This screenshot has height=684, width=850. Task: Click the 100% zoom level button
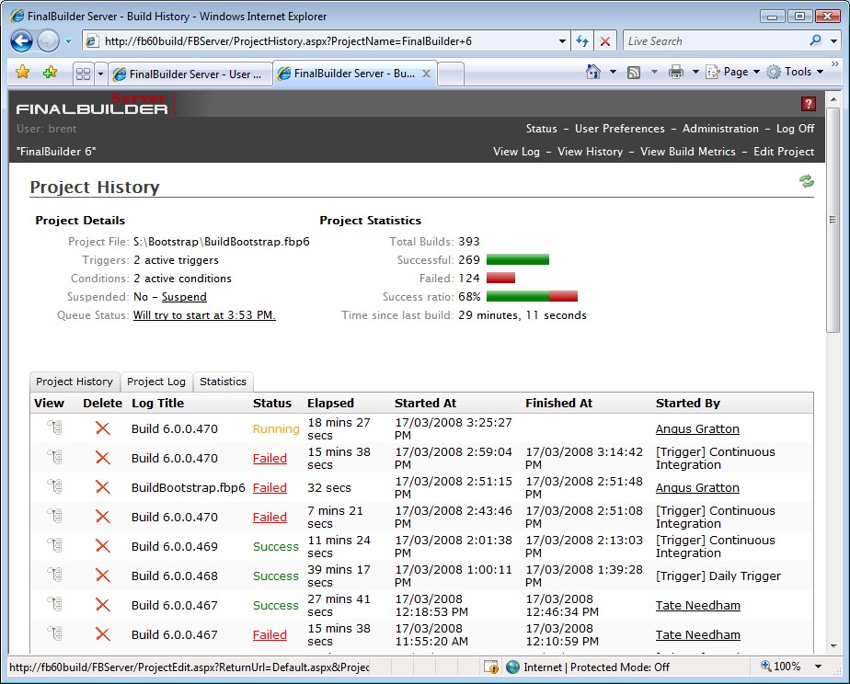point(781,667)
